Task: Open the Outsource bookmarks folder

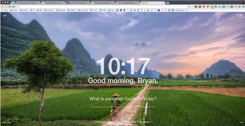Action: click(x=49, y=10)
